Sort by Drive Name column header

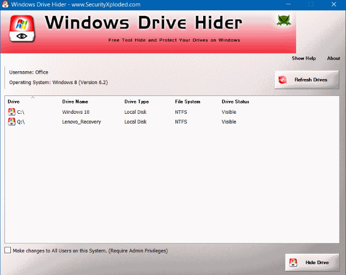75,102
